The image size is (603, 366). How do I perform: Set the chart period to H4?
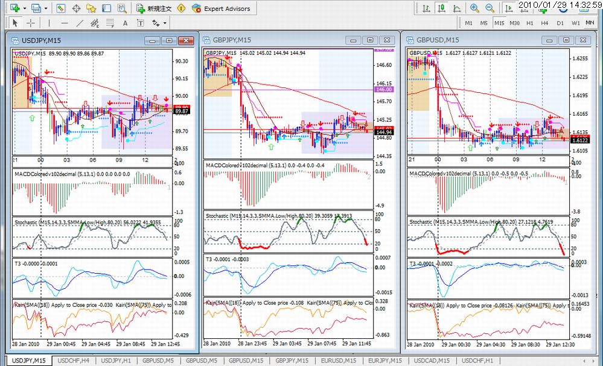(544, 23)
